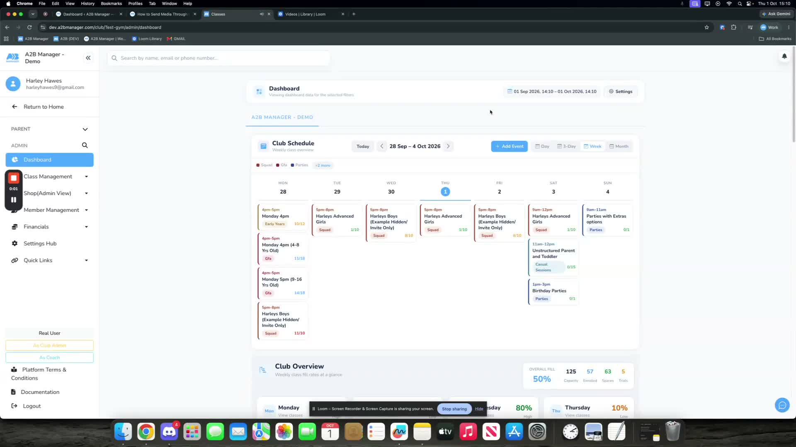Click the Financials stack icon
This screenshot has height=447, width=796.
tap(15, 227)
